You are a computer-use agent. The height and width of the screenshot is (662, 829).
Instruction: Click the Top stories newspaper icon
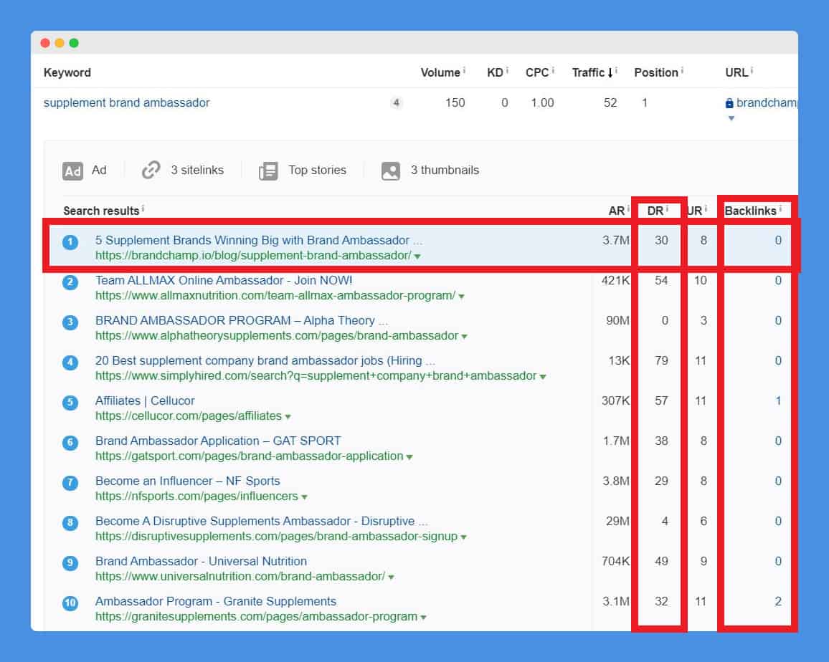(x=268, y=171)
